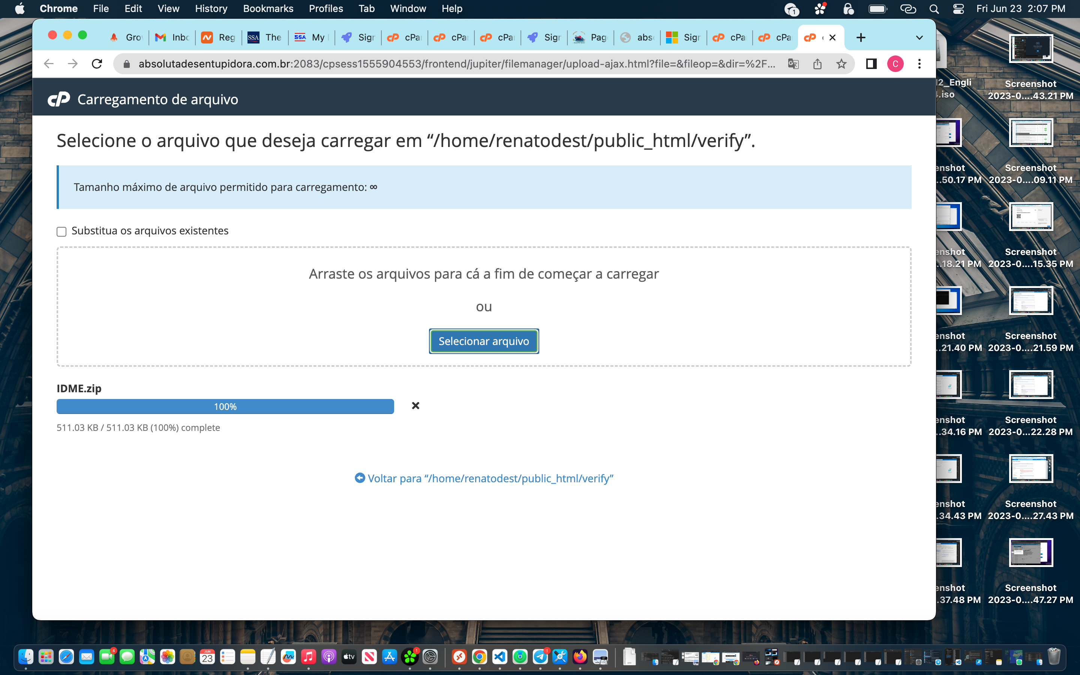Open Spotlight search in menu bar
This screenshot has height=675, width=1080.
pyautogui.click(x=934, y=9)
